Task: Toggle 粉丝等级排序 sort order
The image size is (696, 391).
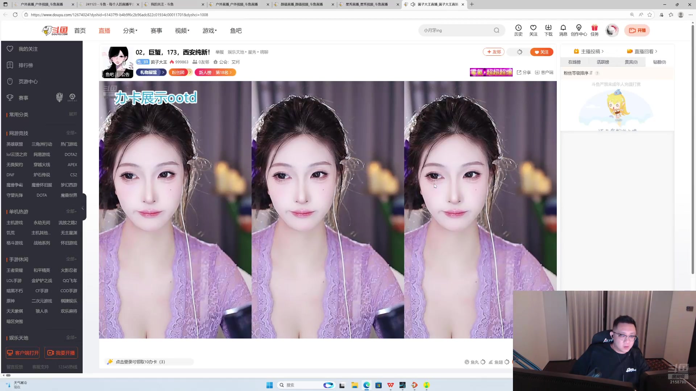Action: 578,73
